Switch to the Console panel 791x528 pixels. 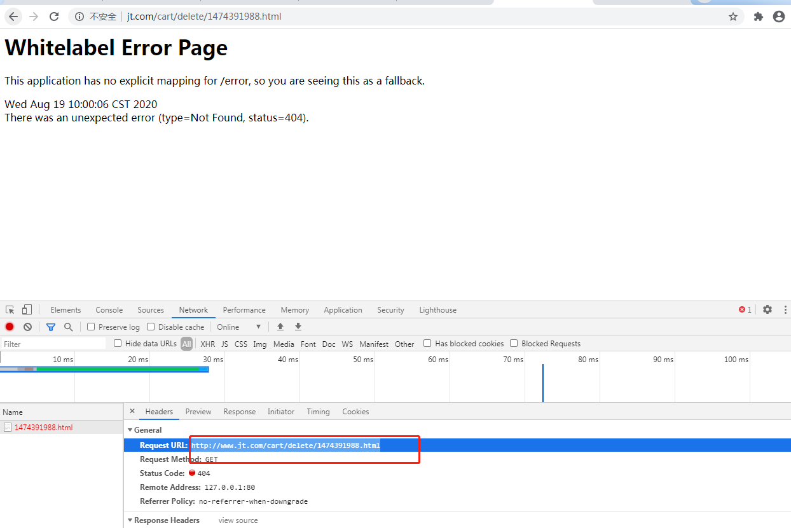pyautogui.click(x=109, y=310)
